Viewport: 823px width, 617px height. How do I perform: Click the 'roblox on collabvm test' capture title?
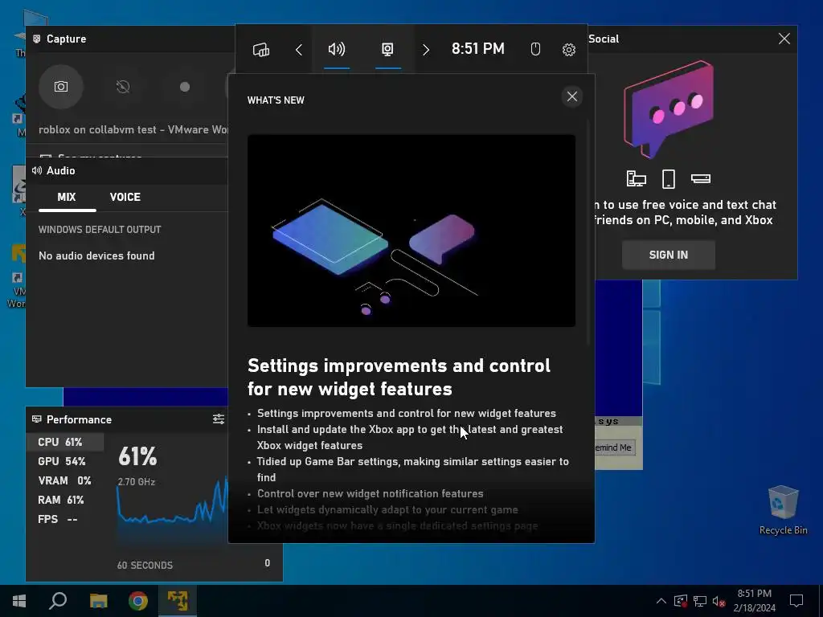(x=133, y=129)
